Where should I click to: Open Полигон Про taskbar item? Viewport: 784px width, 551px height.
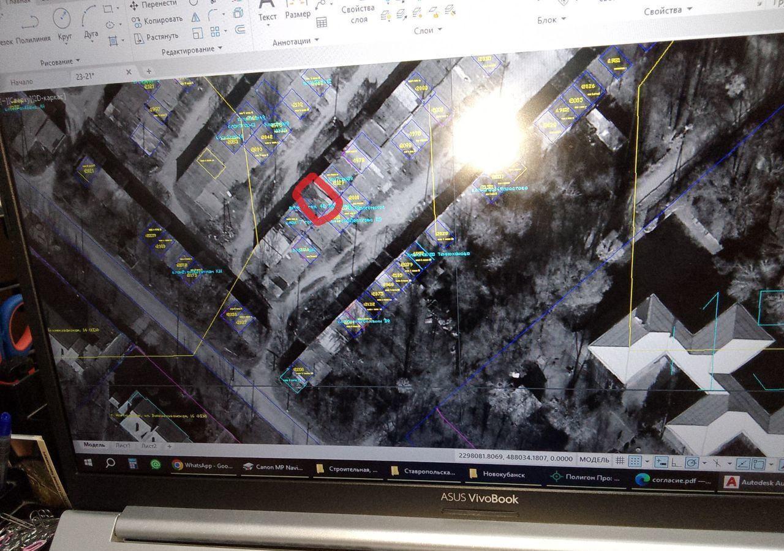[x=586, y=478]
